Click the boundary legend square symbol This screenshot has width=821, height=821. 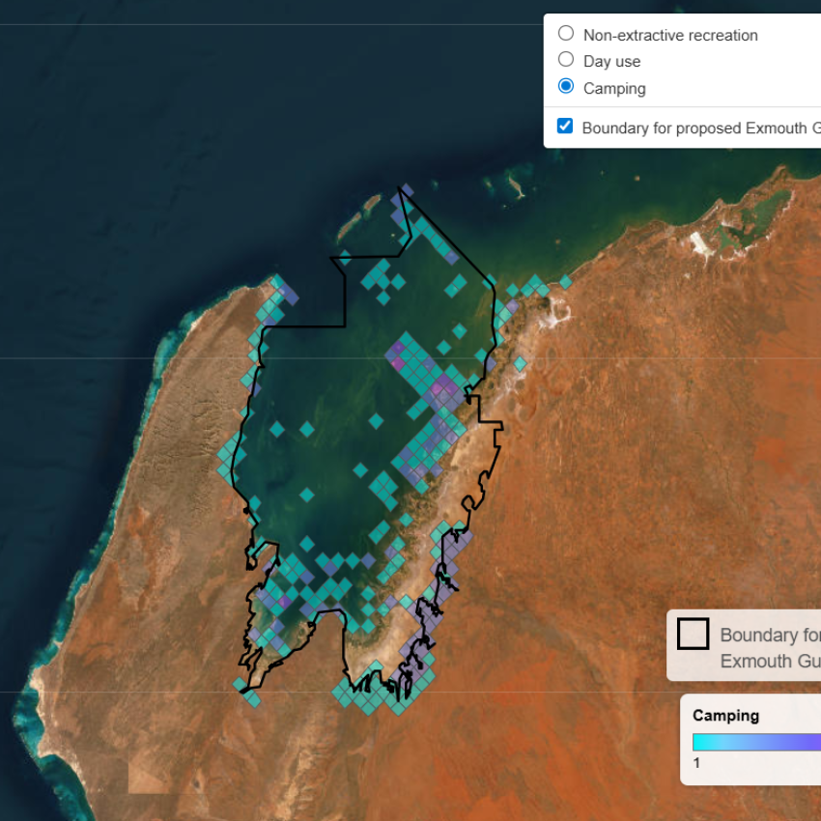pos(693,634)
